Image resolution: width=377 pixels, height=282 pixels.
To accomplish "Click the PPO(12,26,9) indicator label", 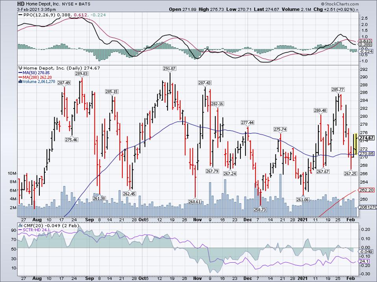I will (x=39, y=15).
